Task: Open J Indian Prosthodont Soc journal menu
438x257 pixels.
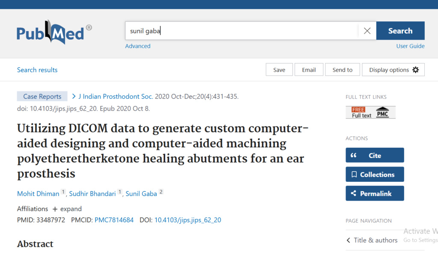Action: [x=112, y=96]
